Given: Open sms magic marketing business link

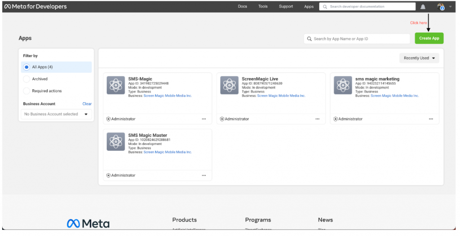Looking at the screenshot, I should [394, 96].
